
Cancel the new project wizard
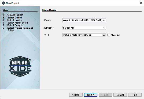coord(120,95)
